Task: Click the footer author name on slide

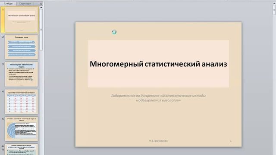Action: pyautogui.click(x=158, y=141)
